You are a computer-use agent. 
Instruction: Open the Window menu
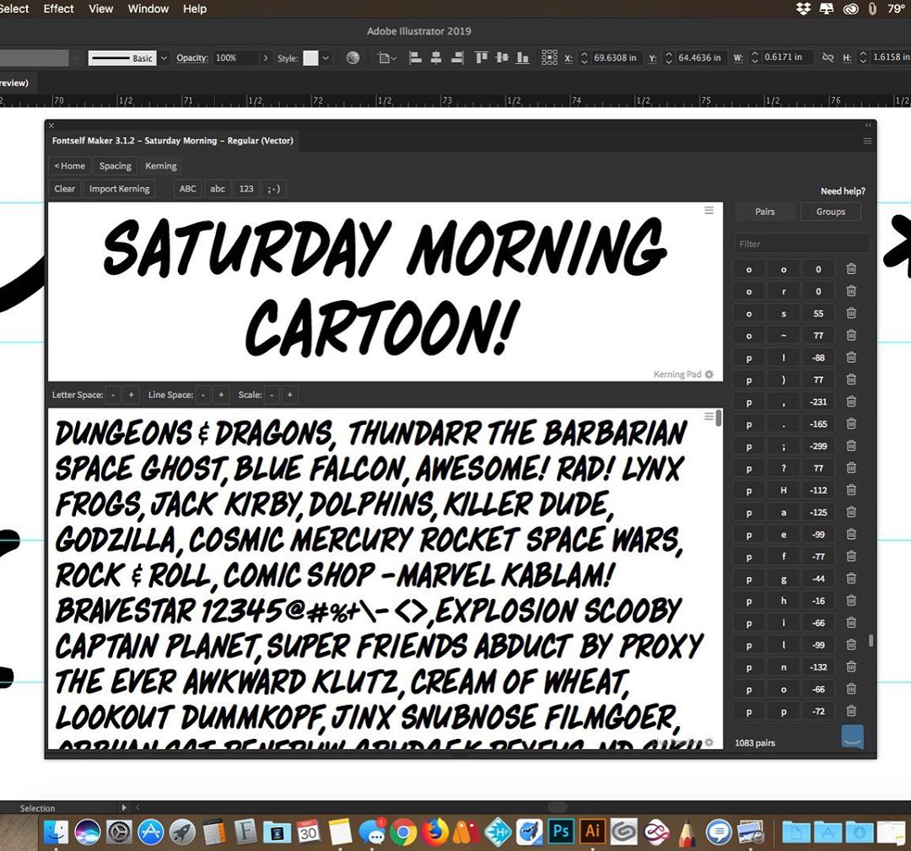coord(148,8)
